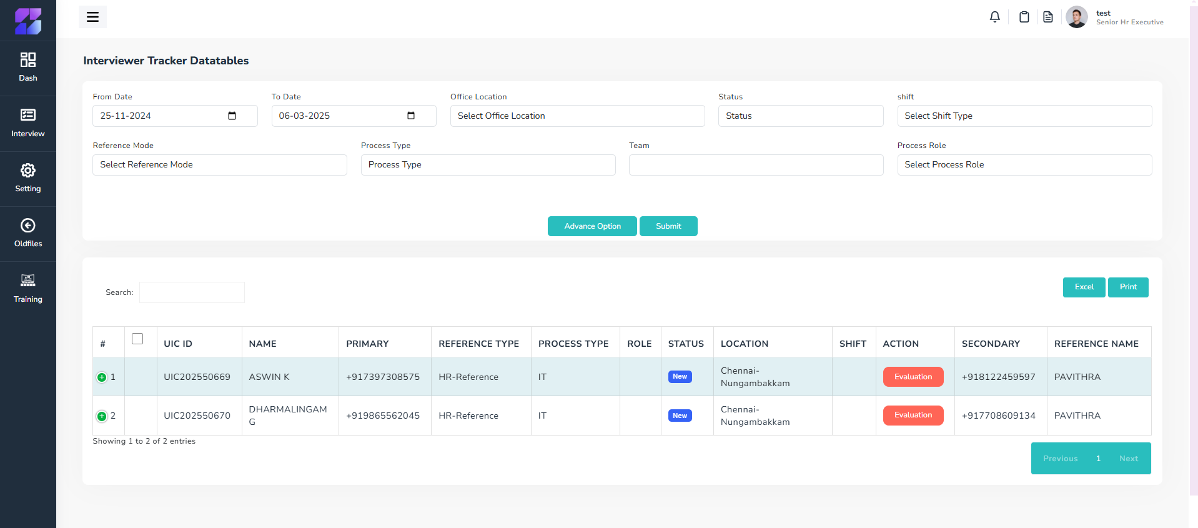Click the user profile avatar
Image resolution: width=1198 pixels, height=528 pixels.
[1076, 17]
